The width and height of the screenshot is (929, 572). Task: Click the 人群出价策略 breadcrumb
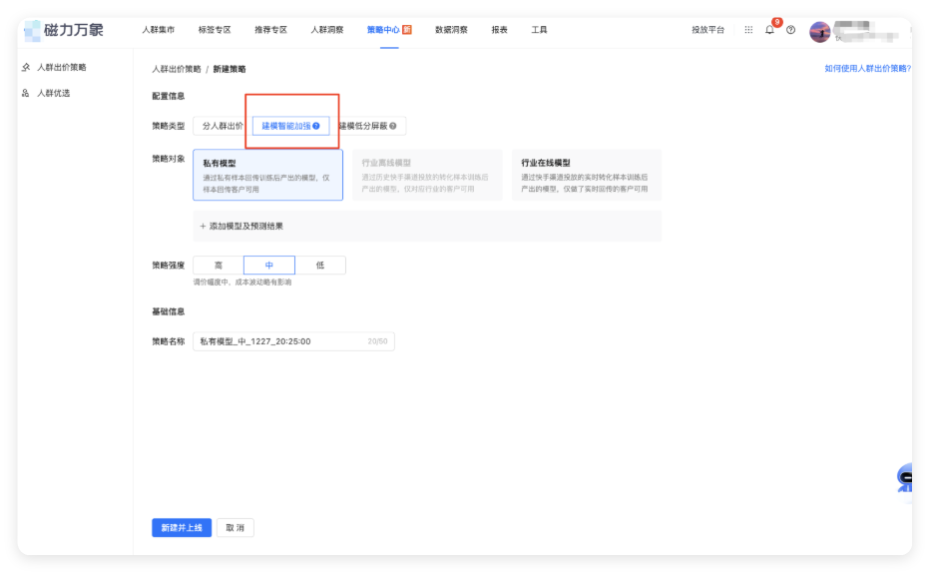177,69
